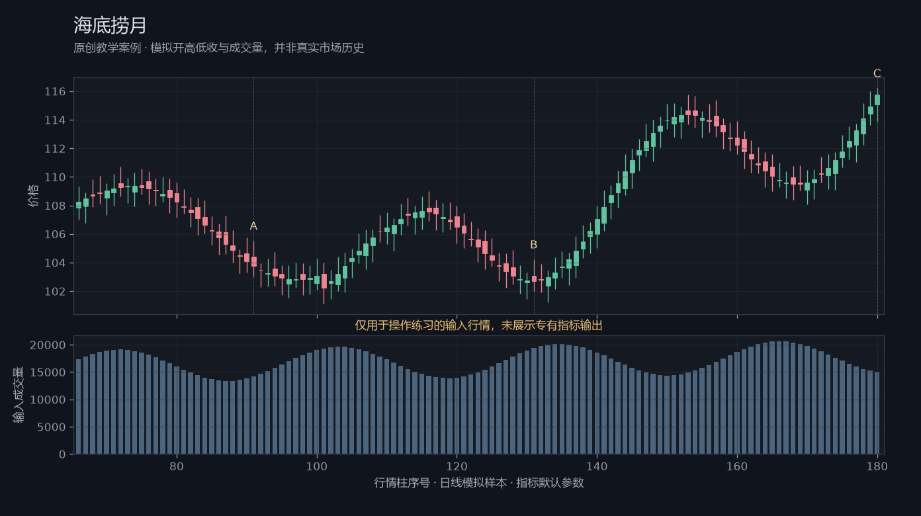Click x-axis tick label 120
The width and height of the screenshot is (921, 516).
coord(457,466)
